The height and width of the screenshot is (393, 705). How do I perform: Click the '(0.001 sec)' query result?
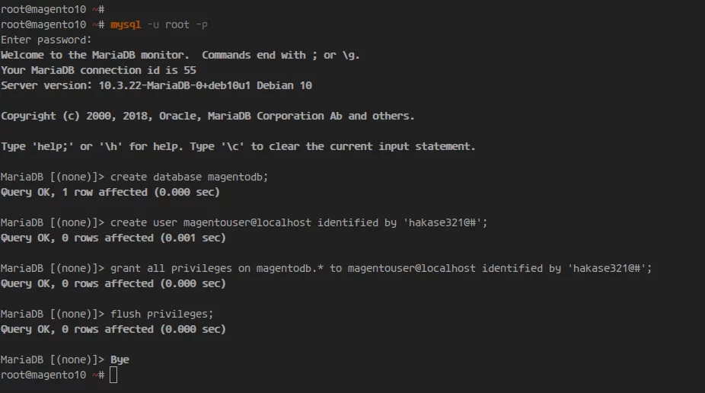coord(193,238)
